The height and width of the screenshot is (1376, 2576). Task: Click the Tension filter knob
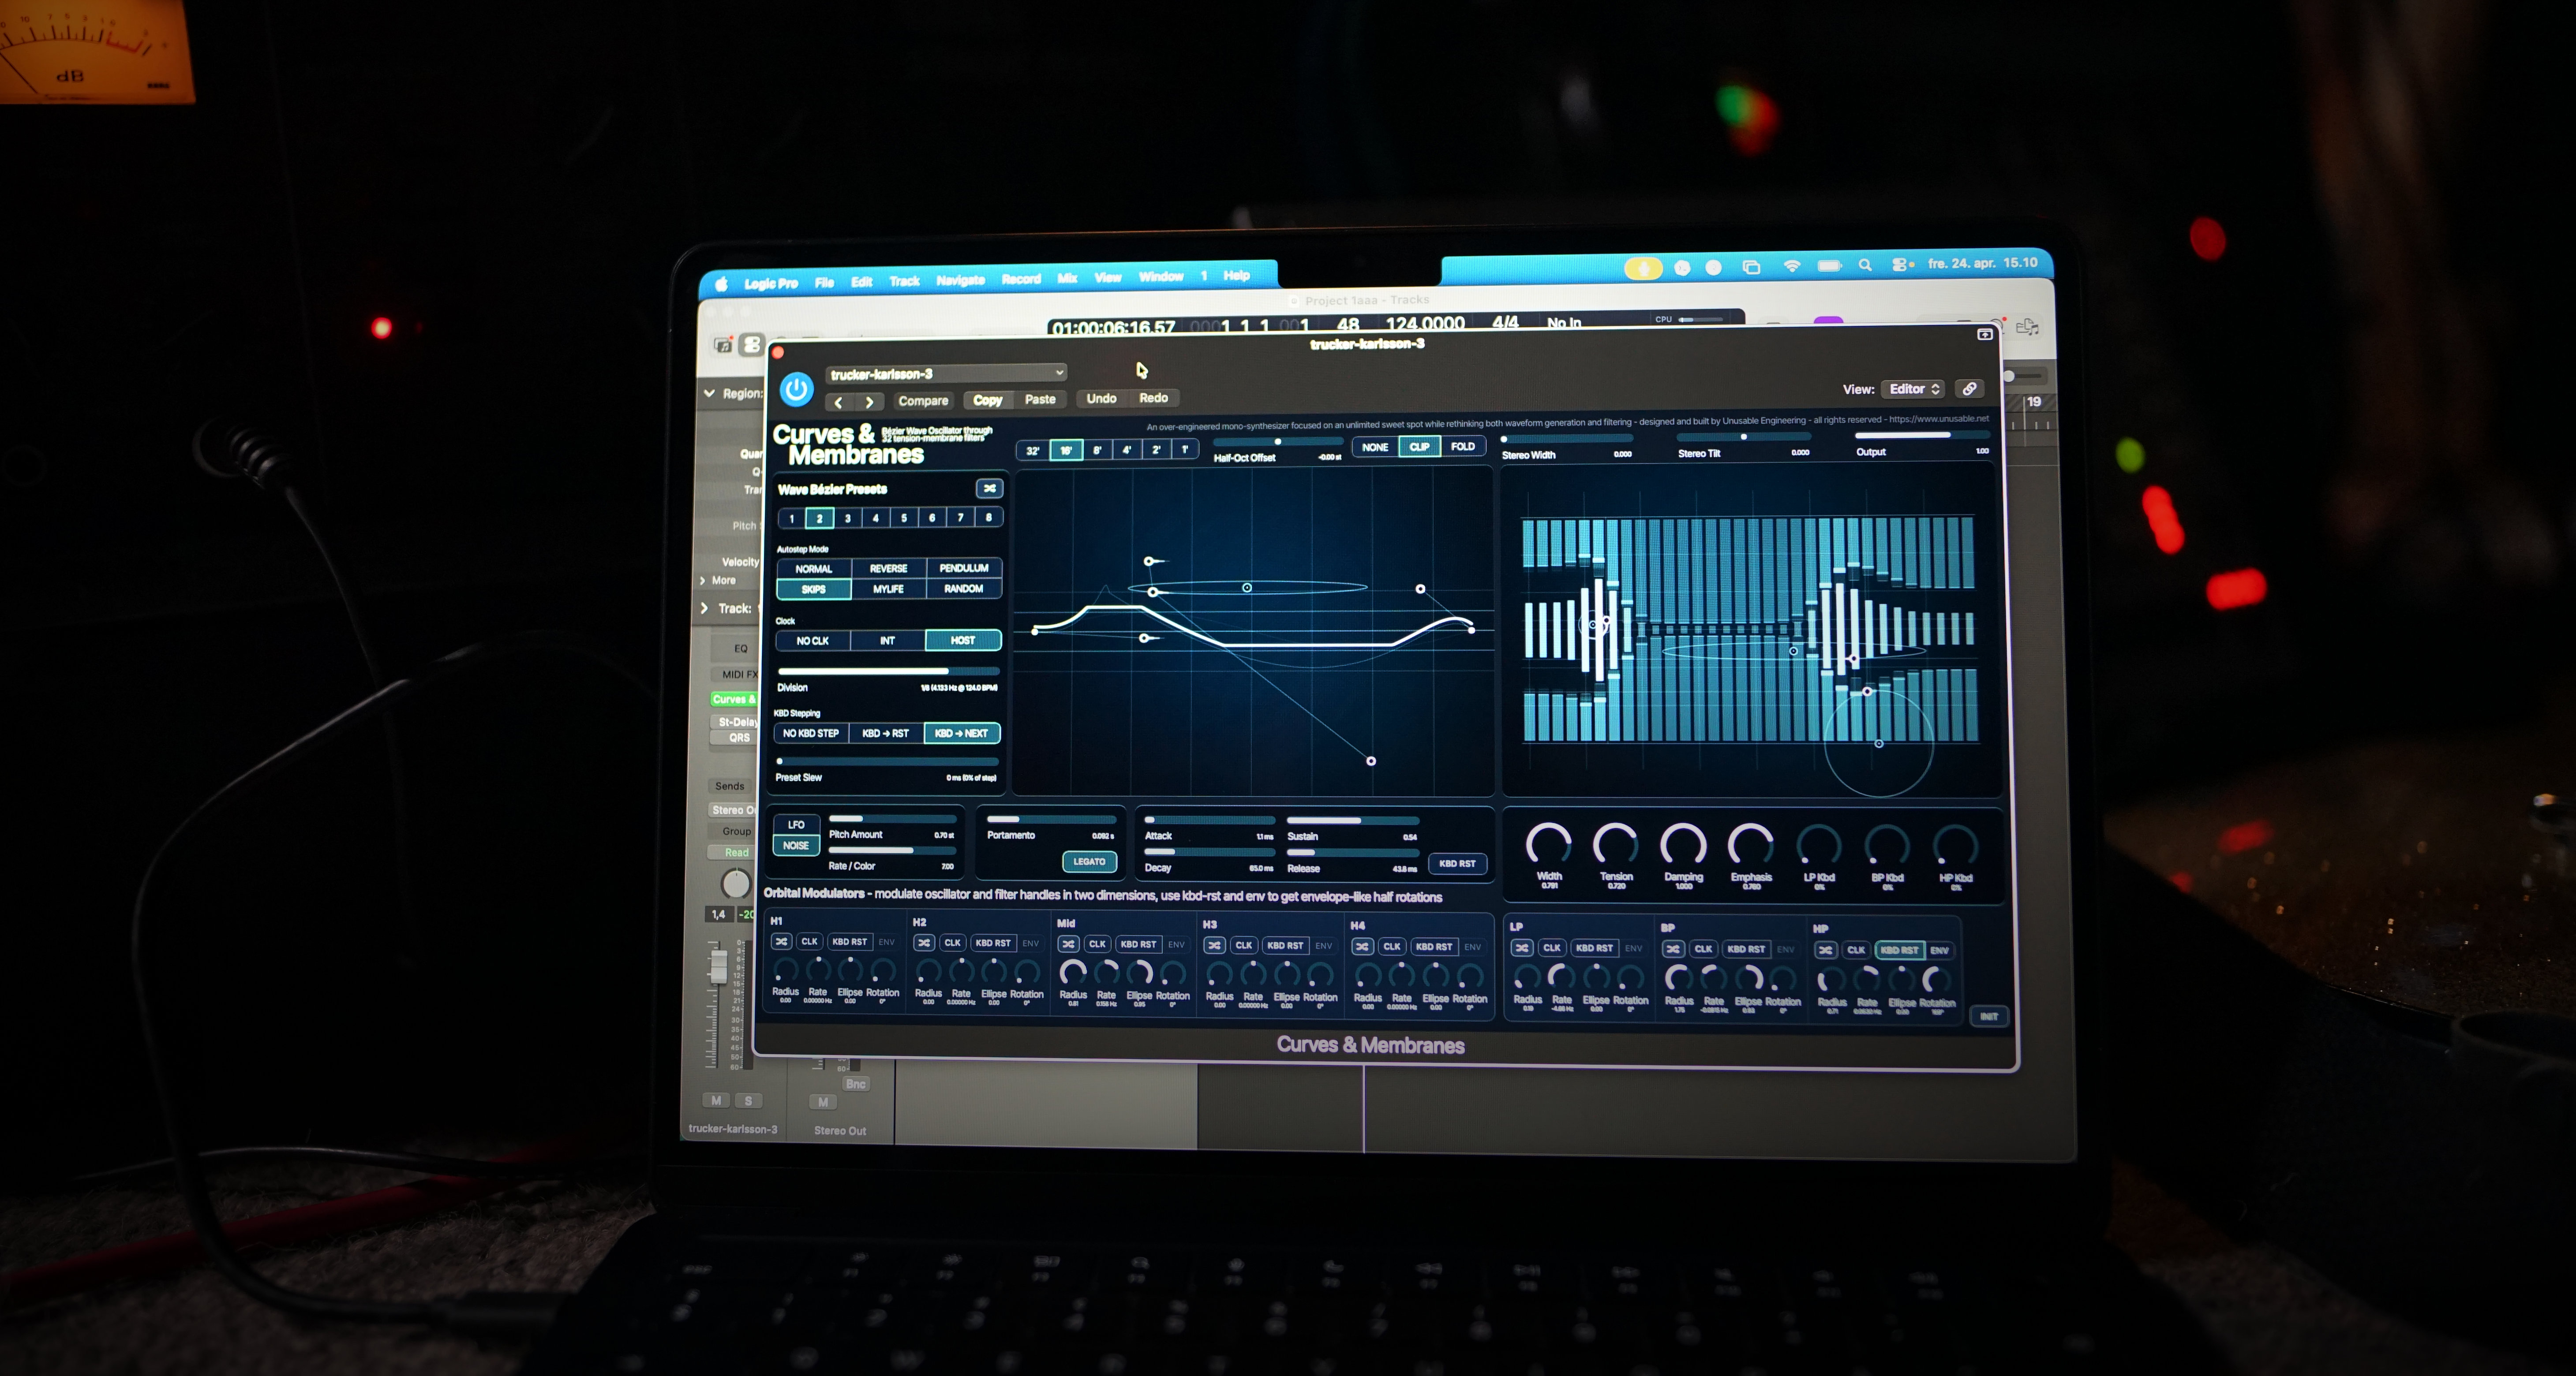point(1616,845)
